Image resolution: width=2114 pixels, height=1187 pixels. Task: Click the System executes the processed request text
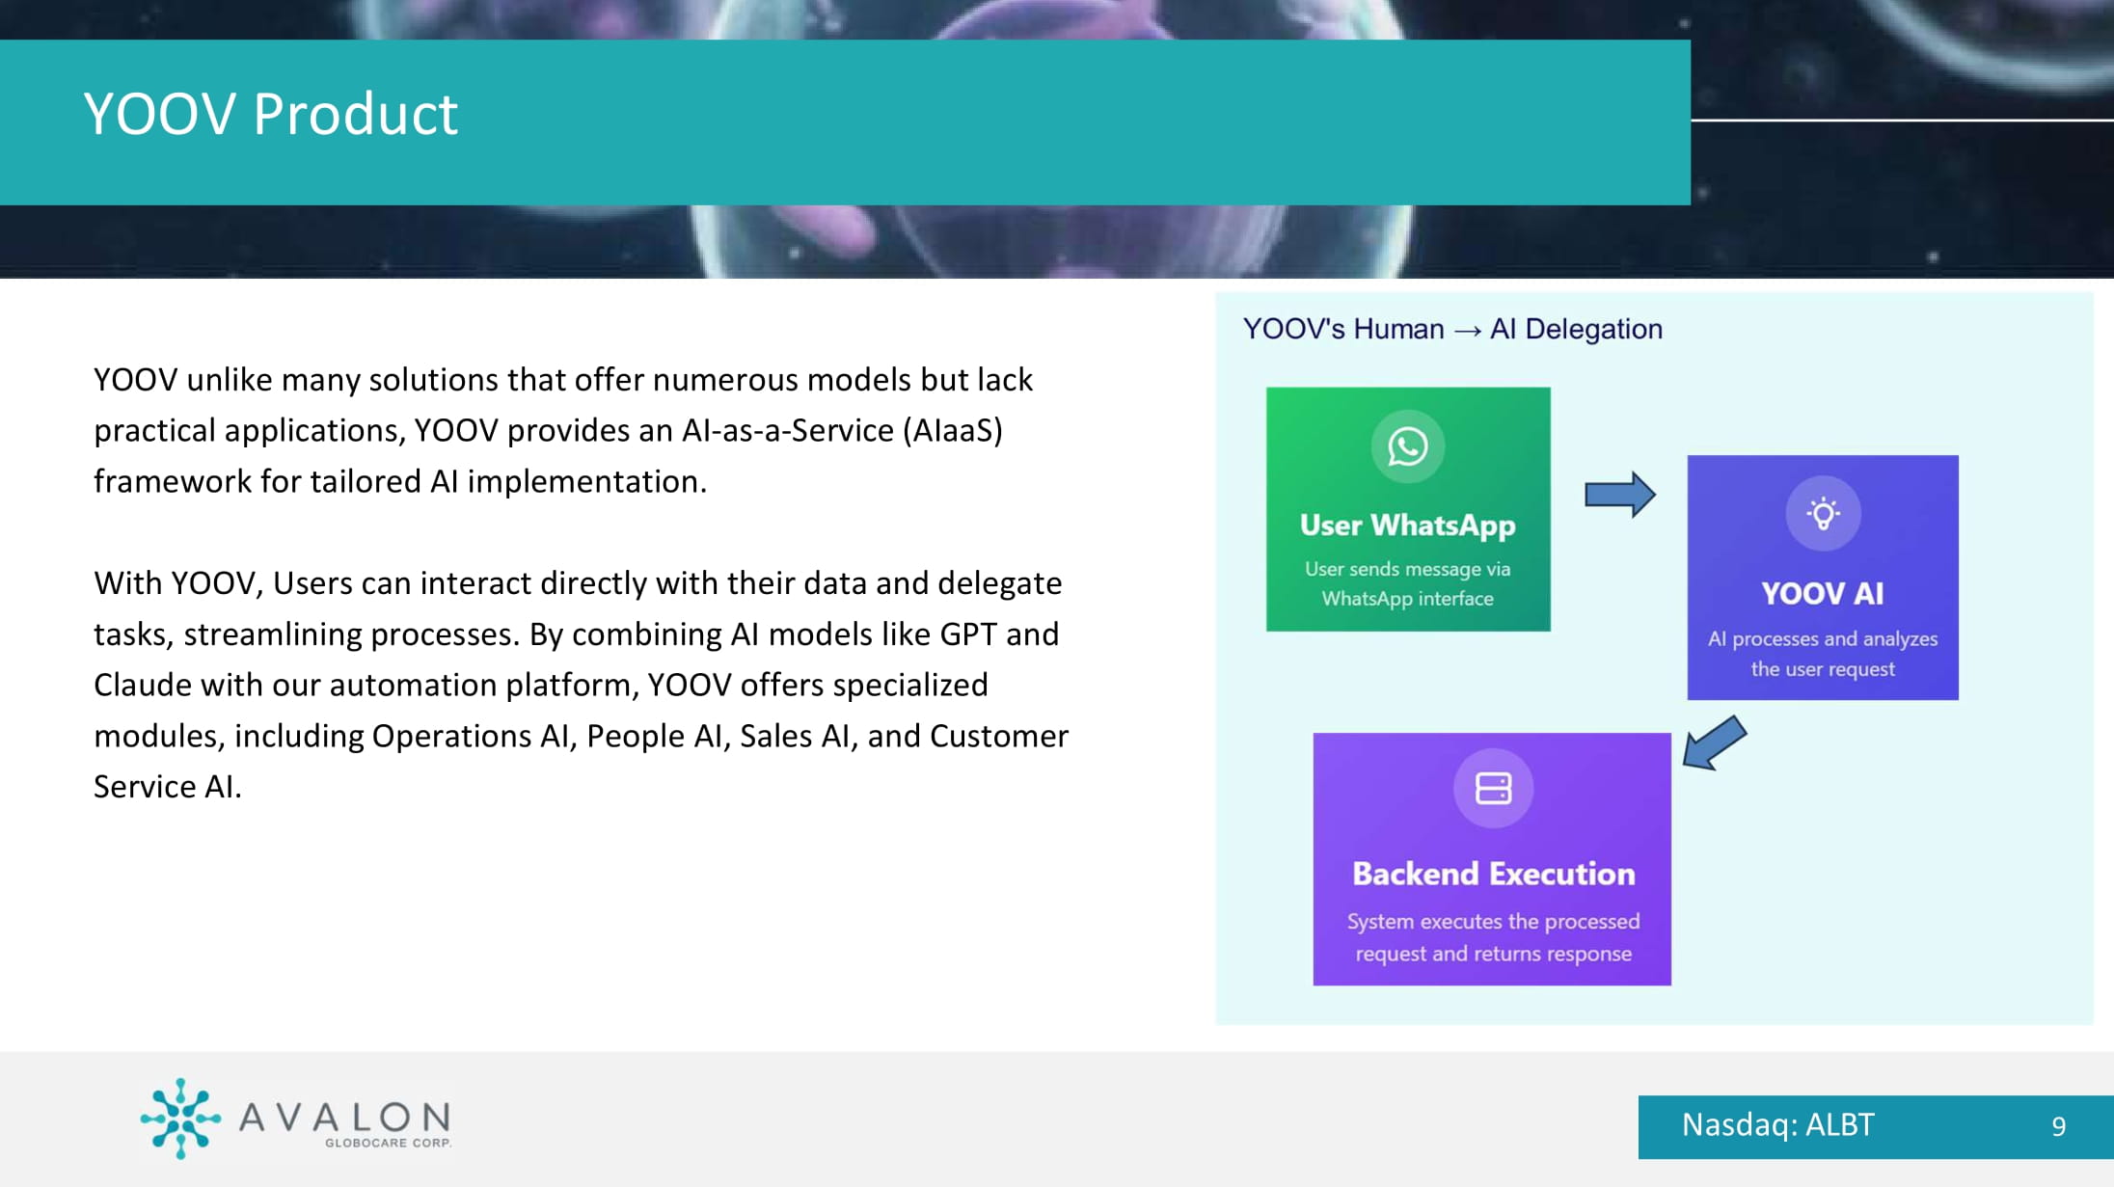pyautogui.click(x=1493, y=937)
